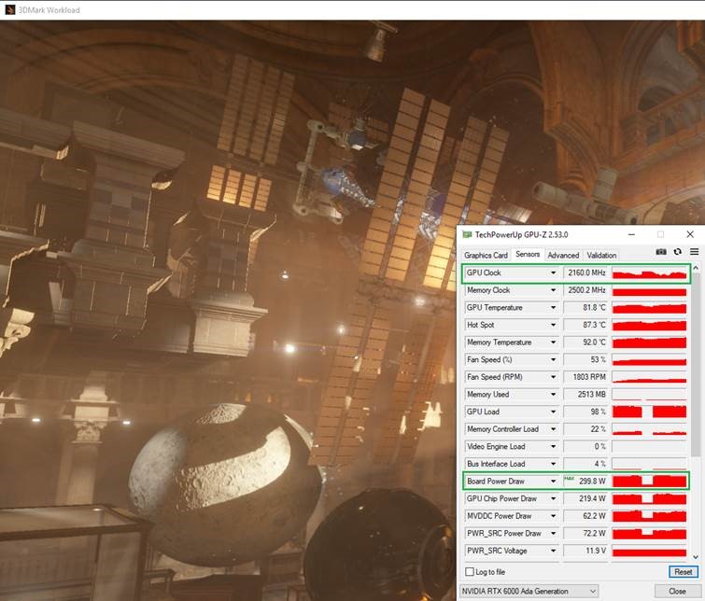Image resolution: width=705 pixels, height=601 pixels.
Task: Switch to the Graphics Card tab
Action: pos(486,256)
